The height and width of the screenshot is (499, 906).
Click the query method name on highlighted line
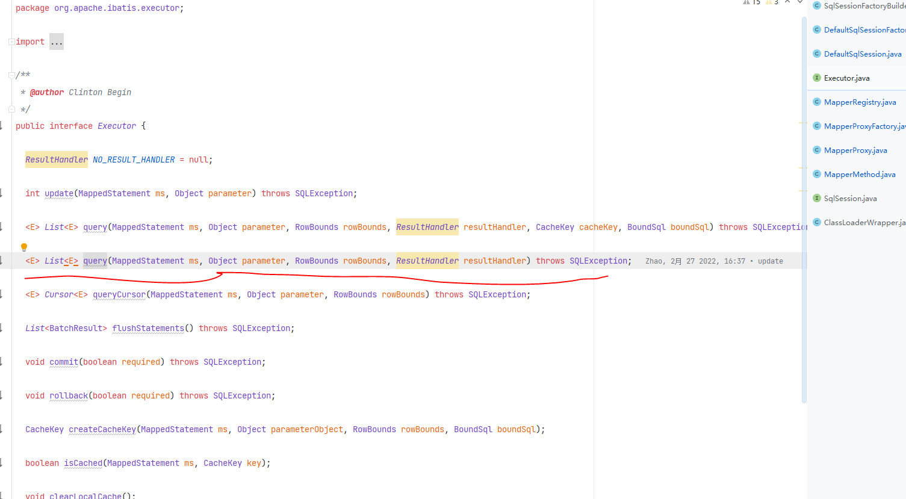[95, 261]
